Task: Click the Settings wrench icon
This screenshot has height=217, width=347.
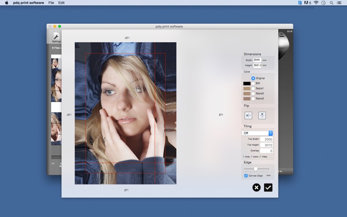Action: click(56, 36)
